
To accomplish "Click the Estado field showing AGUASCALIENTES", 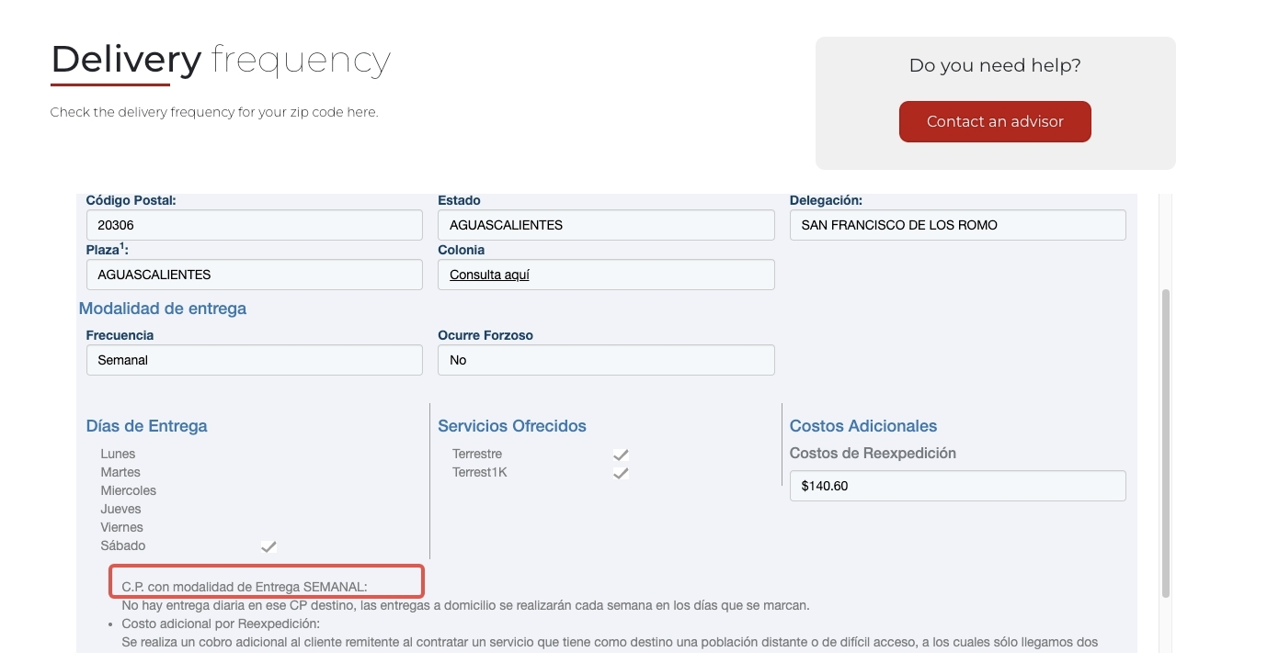I will pyautogui.click(x=606, y=225).
